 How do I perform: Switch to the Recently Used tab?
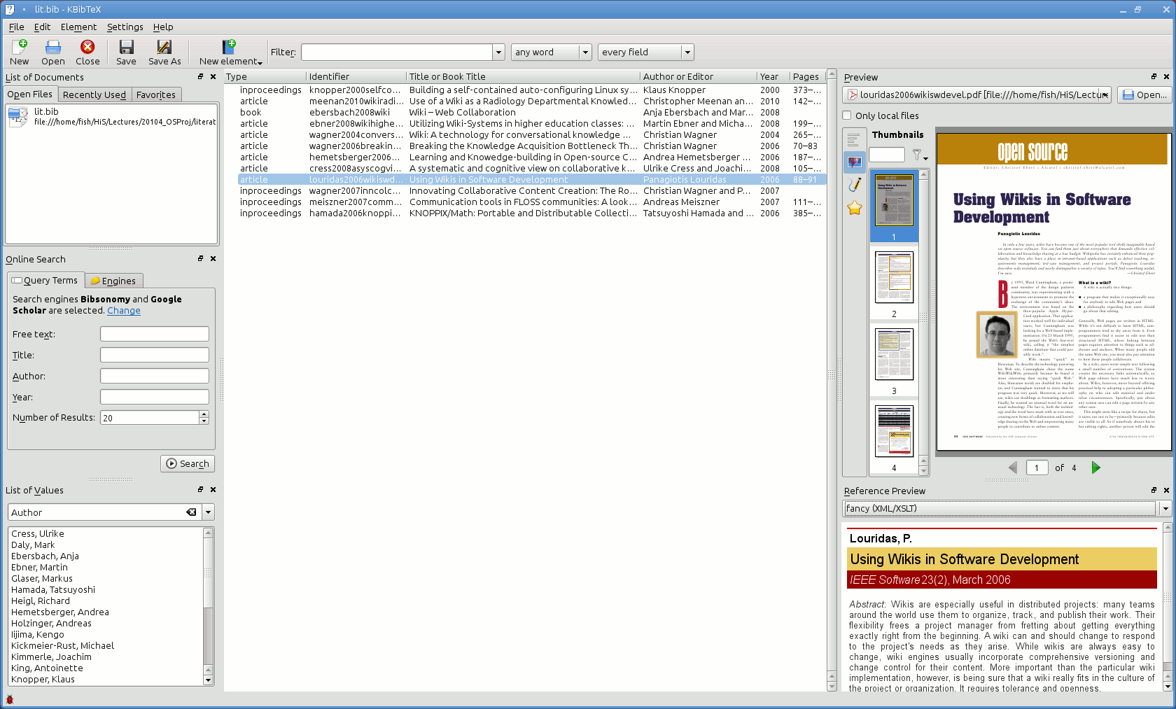click(94, 94)
